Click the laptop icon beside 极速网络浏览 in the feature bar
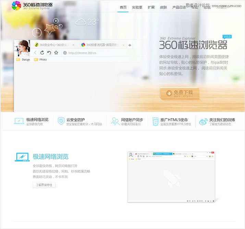 point(19,121)
